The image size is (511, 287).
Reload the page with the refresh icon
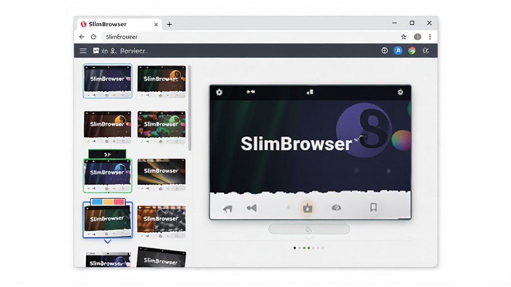click(x=93, y=37)
